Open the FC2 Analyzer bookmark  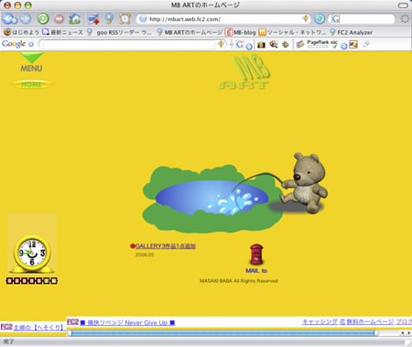click(x=351, y=32)
